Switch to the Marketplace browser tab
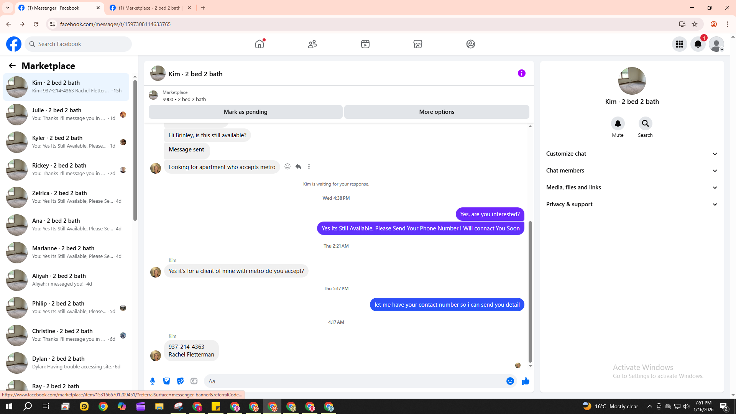 tap(149, 8)
